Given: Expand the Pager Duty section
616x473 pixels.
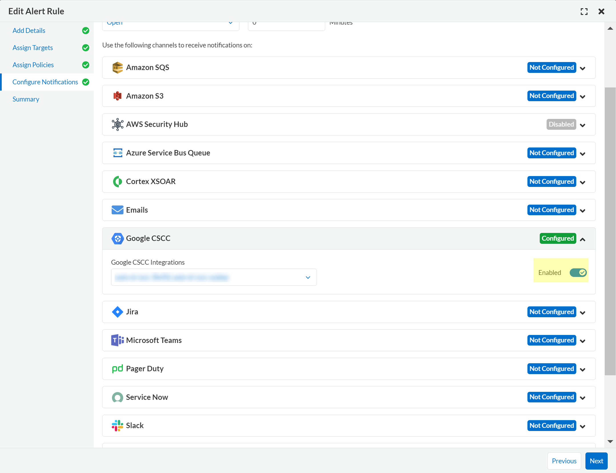Looking at the screenshot, I should point(583,370).
